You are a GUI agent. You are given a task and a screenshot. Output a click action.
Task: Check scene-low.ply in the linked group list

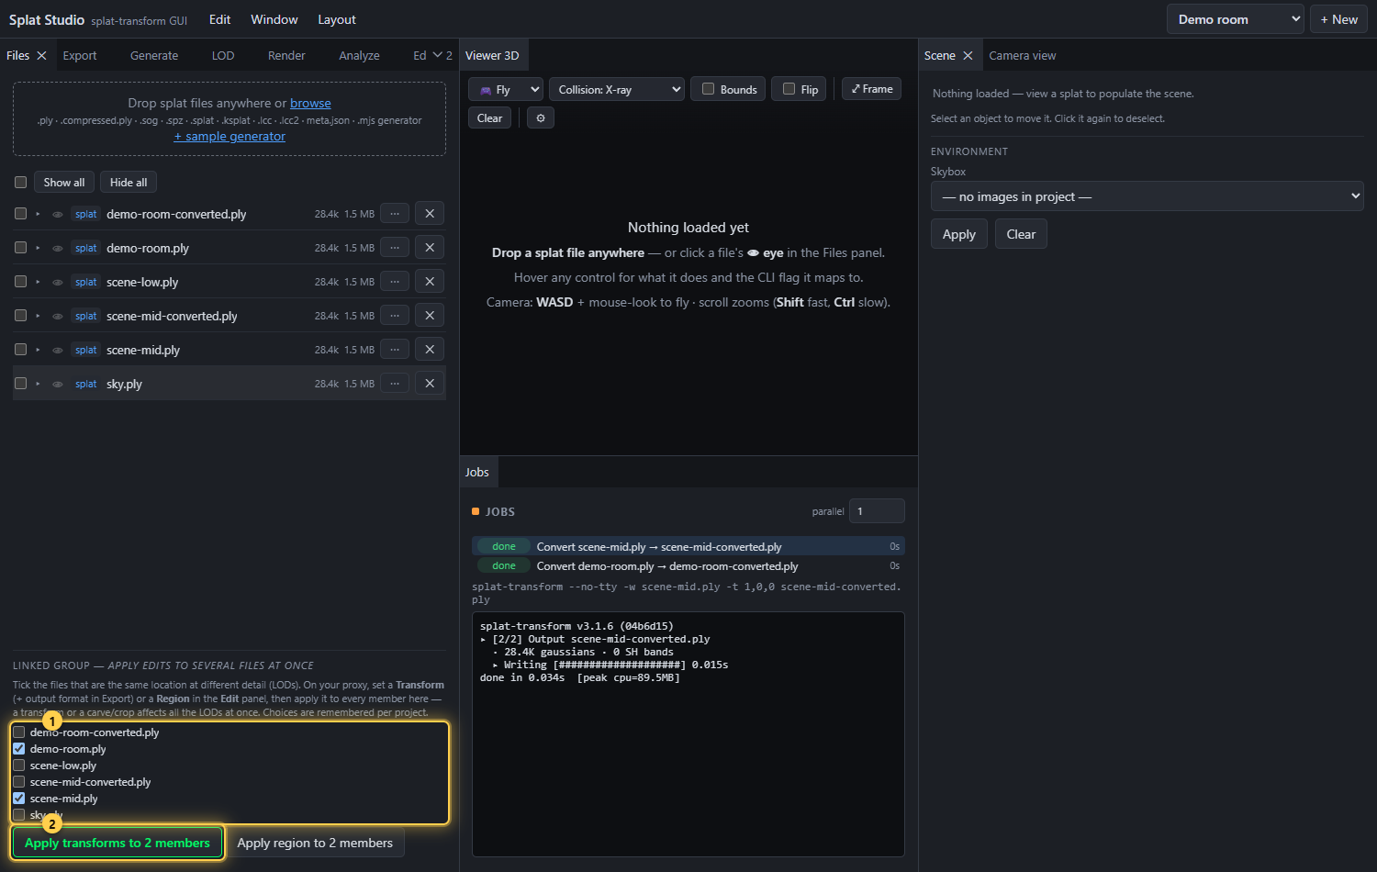(19, 766)
